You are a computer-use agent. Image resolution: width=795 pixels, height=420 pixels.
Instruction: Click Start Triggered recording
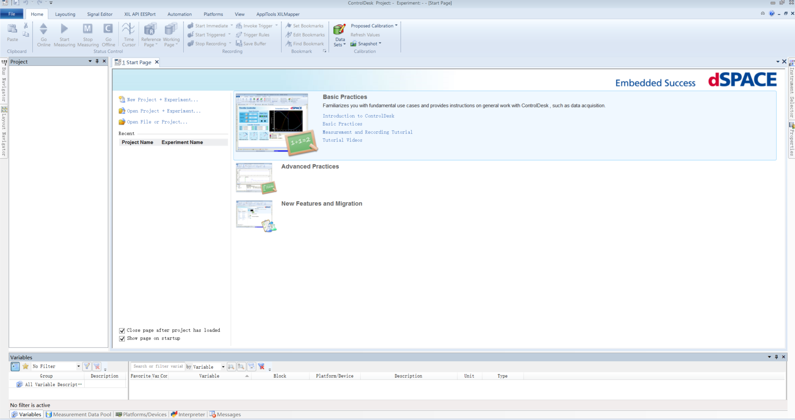tap(207, 35)
